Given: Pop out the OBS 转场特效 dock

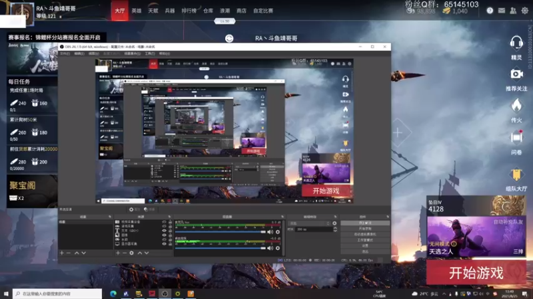Looking at the screenshot, I should 335,217.
